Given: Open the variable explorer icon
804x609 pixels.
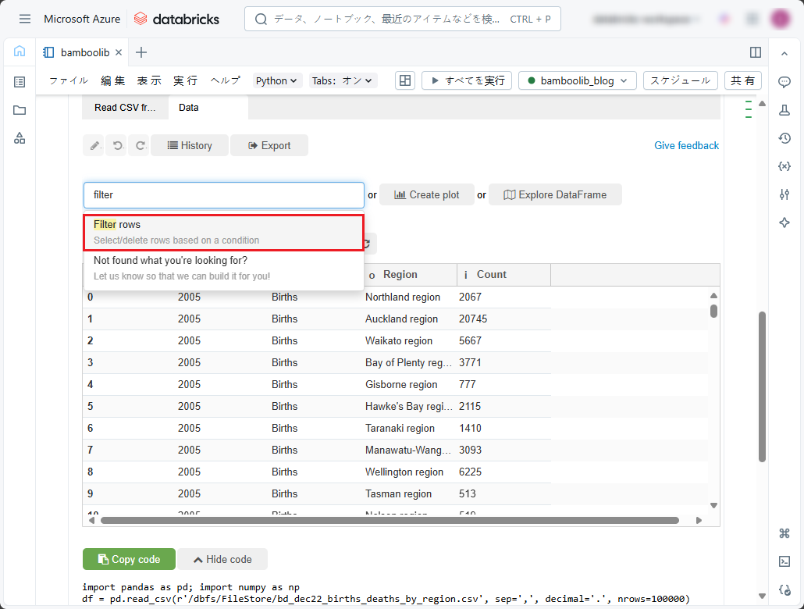Looking at the screenshot, I should pyautogui.click(x=784, y=166).
